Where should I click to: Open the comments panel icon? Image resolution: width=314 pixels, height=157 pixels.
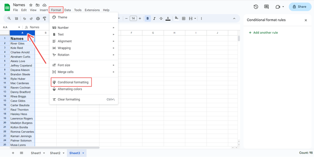[x=266, y=7]
